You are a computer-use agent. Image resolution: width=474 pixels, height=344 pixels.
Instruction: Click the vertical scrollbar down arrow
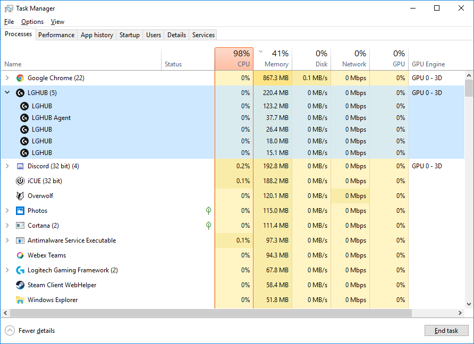click(x=469, y=304)
